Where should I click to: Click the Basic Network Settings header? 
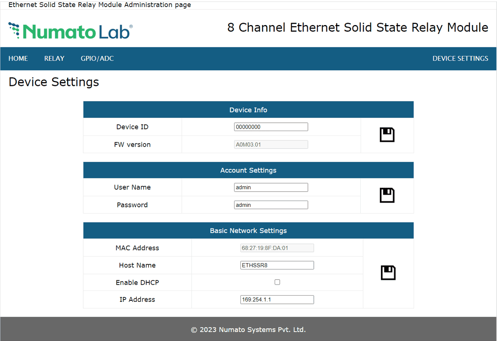[248, 230]
